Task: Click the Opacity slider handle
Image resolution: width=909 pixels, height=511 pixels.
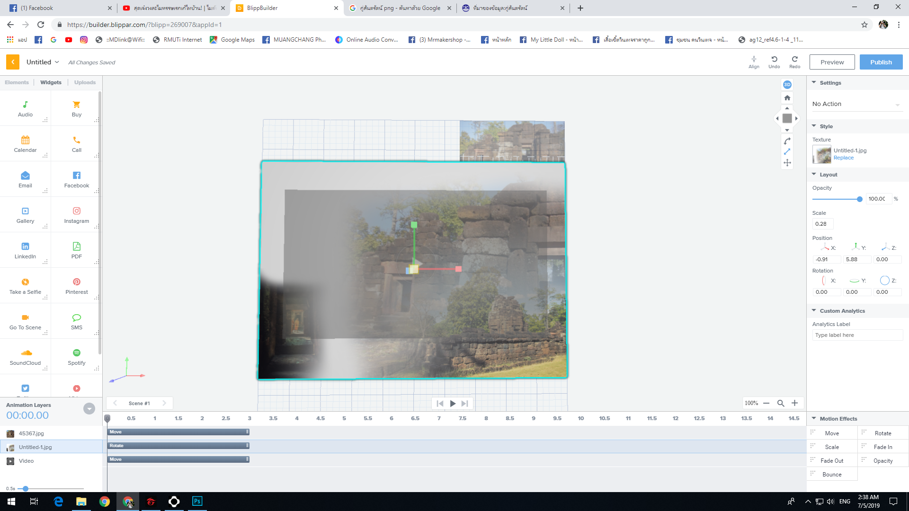Action: [859, 199]
